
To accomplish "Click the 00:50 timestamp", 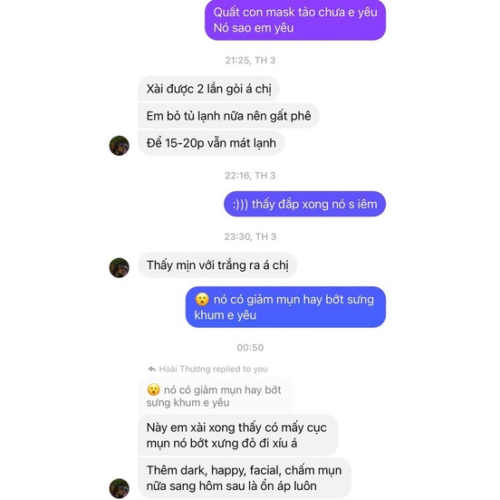I will pyautogui.click(x=250, y=348).
